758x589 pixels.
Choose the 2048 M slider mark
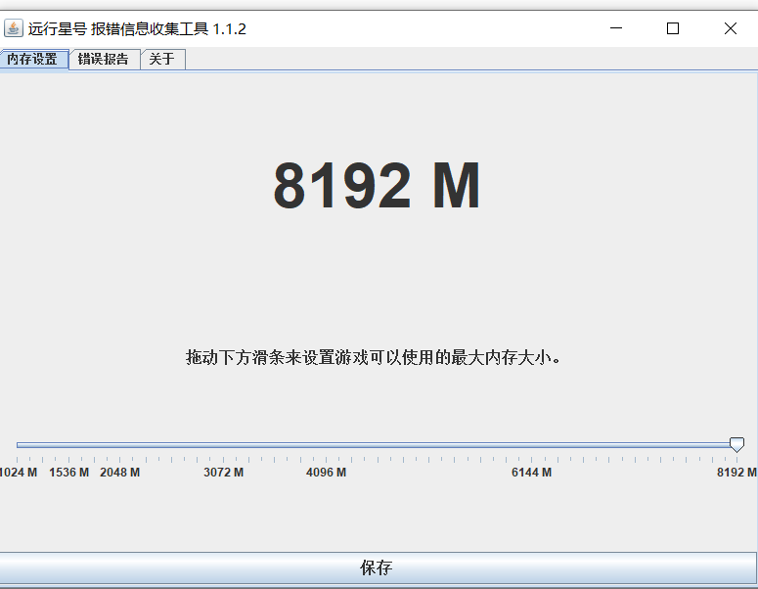tap(119, 473)
